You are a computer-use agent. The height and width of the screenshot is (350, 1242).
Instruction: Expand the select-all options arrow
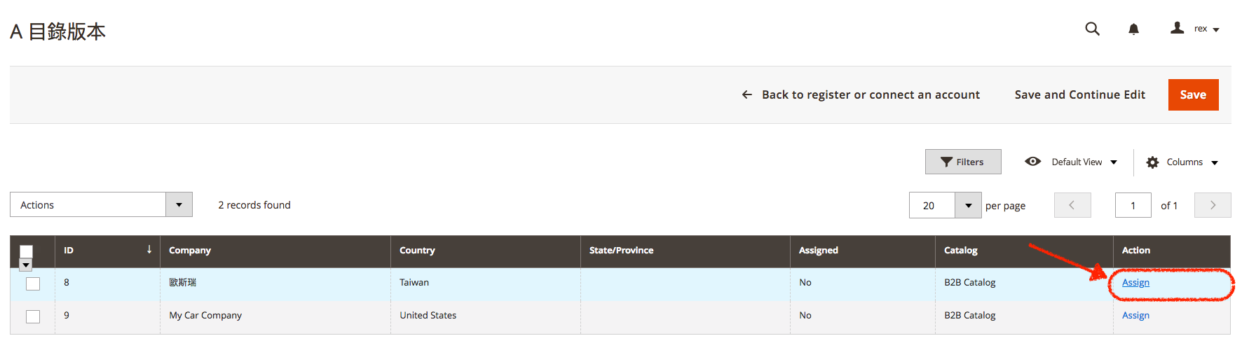pos(26,265)
